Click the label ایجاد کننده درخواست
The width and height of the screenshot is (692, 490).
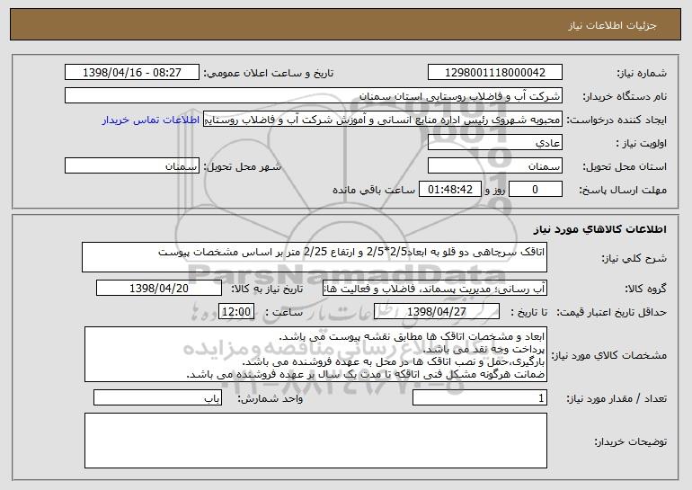(x=617, y=120)
